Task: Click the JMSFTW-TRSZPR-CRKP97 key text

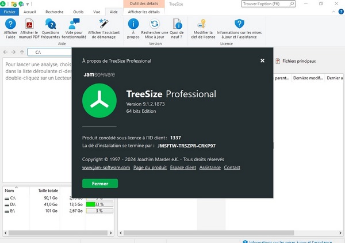Action: (186, 146)
